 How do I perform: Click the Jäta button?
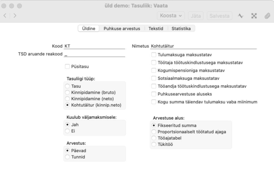(x=196, y=16)
